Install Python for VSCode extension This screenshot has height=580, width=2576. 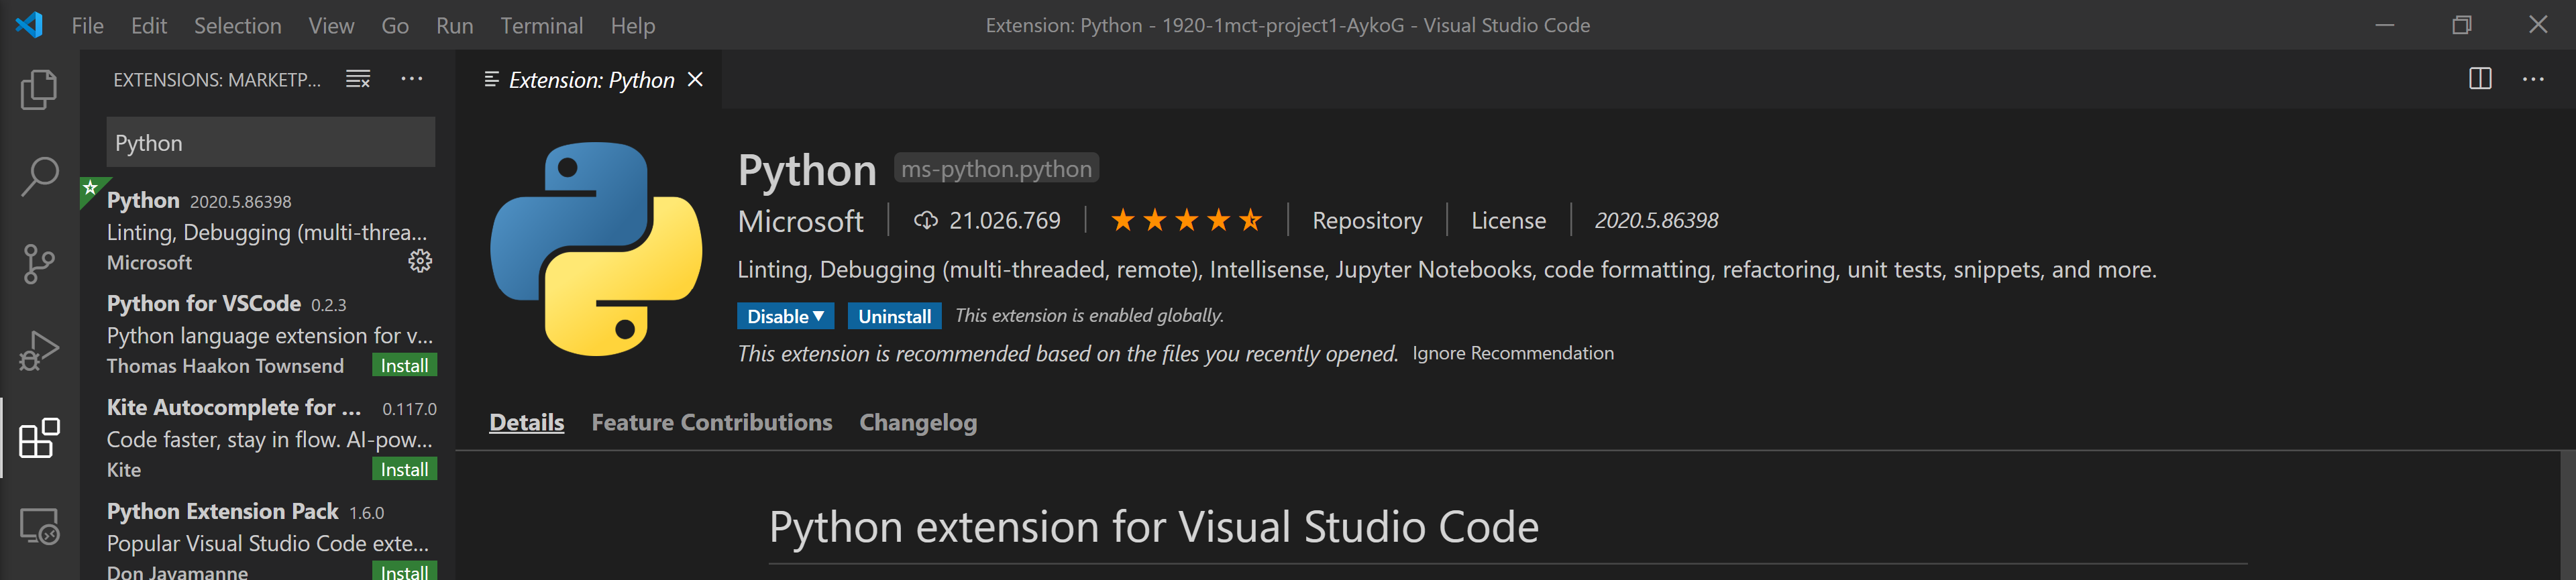(x=404, y=365)
